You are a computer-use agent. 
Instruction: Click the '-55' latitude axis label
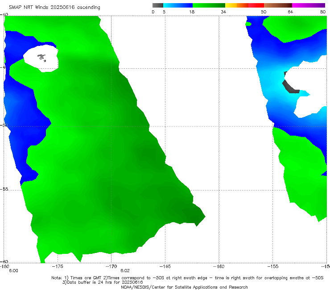(x=4, y=189)
